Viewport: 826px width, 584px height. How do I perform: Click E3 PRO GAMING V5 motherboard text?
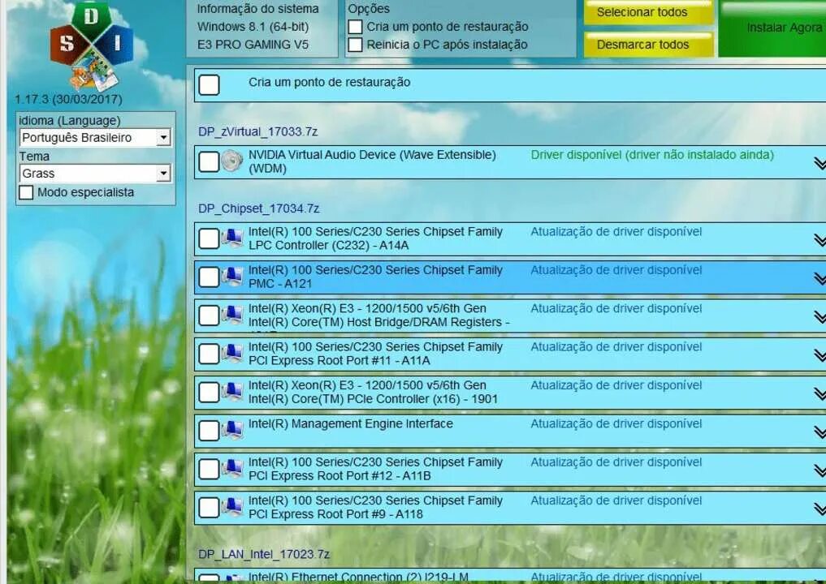coord(253,45)
